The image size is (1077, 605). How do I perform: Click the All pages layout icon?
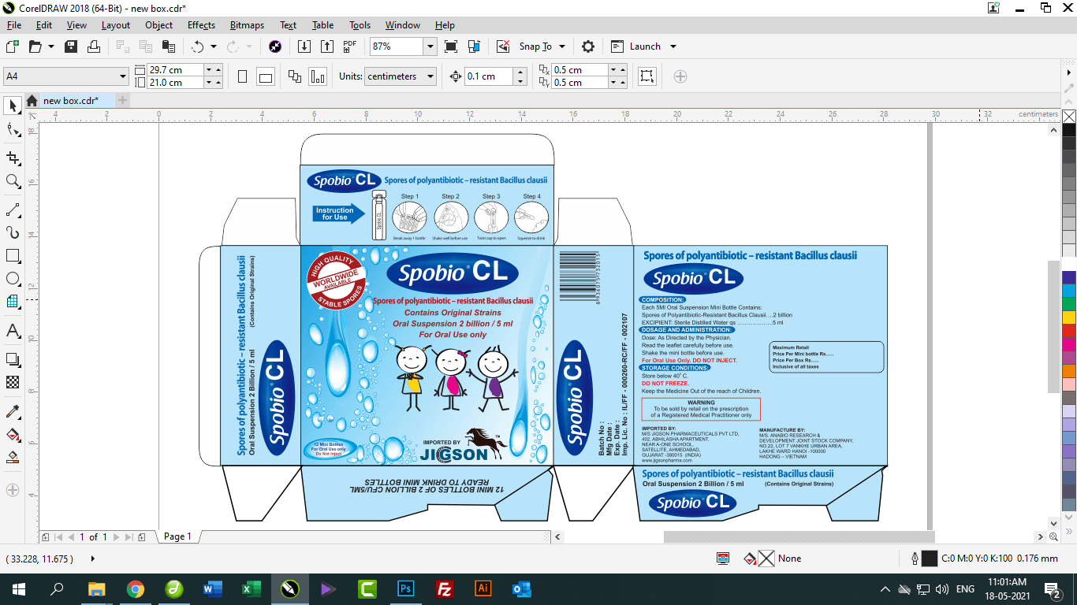pos(295,76)
